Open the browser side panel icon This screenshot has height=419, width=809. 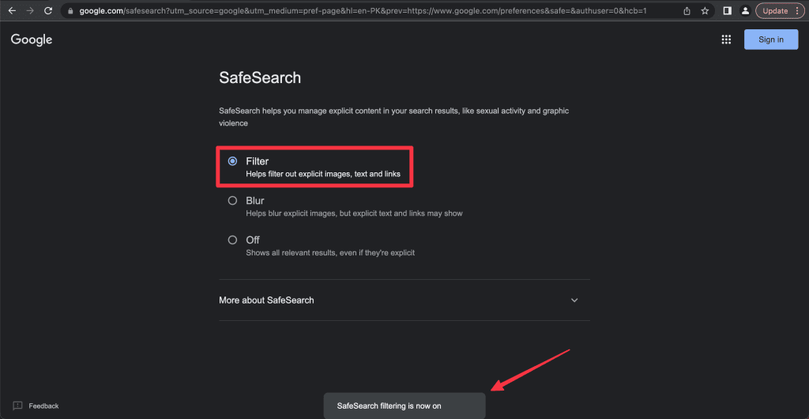727,10
